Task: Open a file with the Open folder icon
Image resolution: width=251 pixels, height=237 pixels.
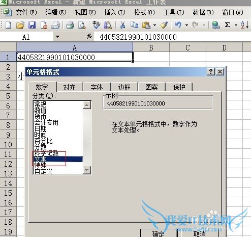Action: (20, 25)
